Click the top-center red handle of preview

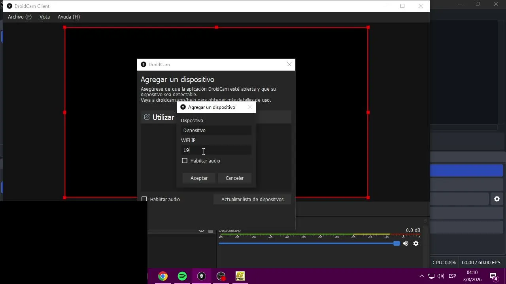point(216,27)
